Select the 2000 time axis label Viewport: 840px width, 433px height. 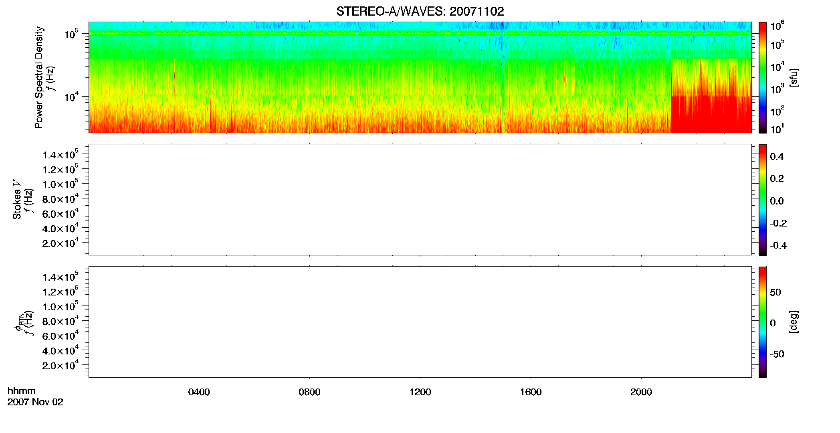coord(641,392)
